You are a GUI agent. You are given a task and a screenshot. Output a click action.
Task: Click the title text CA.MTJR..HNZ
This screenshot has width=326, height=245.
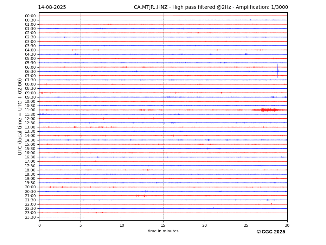coord(151,7)
